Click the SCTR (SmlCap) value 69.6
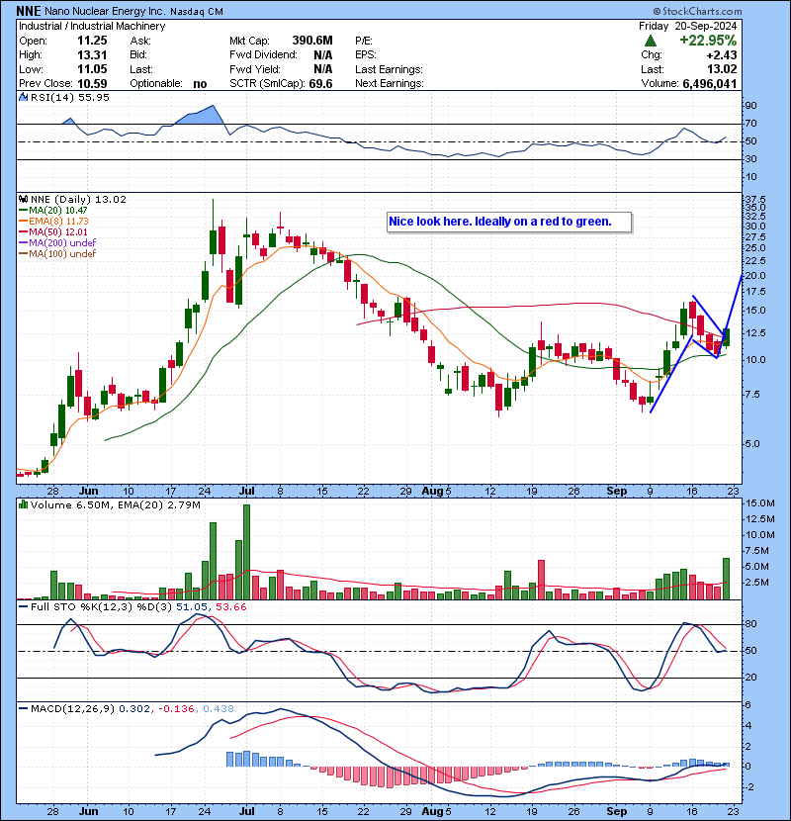 pos(320,84)
